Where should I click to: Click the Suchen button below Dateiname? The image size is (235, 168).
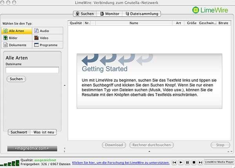[16, 79]
